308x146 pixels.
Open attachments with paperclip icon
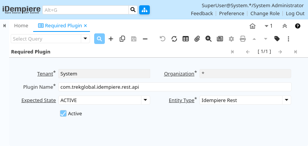[197, 39]
